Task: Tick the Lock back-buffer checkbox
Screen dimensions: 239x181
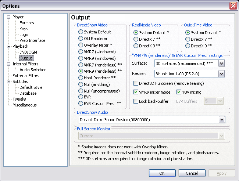Action: (136, 101)
